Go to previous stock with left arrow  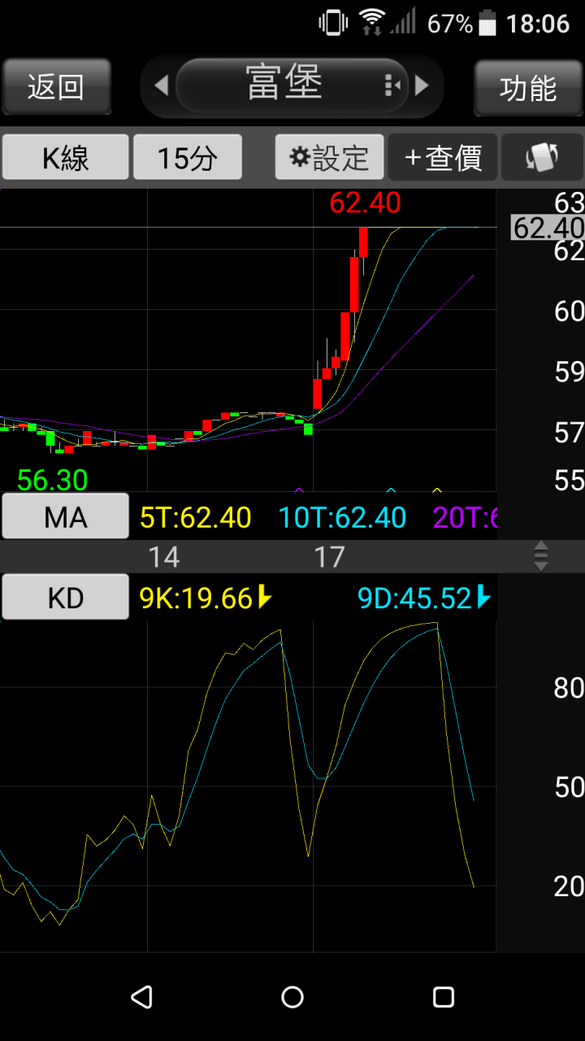click(160, 85)
